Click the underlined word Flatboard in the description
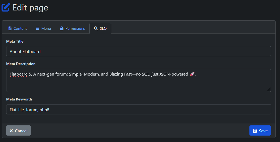Viewport: 280px width, 142px height. [x=19, y=74]
